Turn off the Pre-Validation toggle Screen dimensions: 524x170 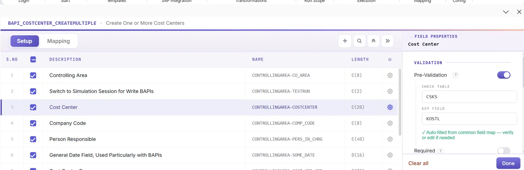point(504,75)
